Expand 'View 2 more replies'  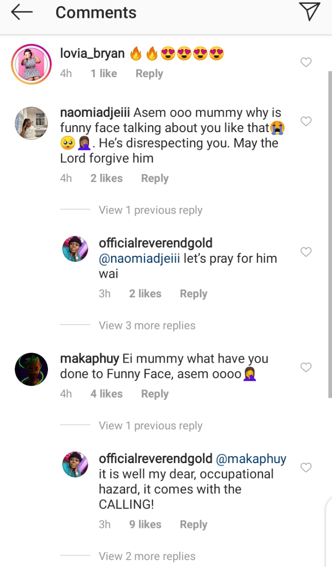tap(147, 556)
